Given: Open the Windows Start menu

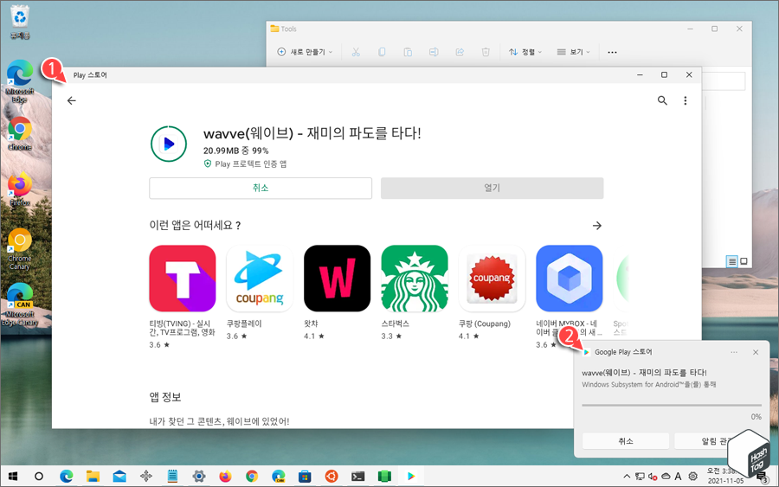Looking at the screenshot, I should click(13, 477).
